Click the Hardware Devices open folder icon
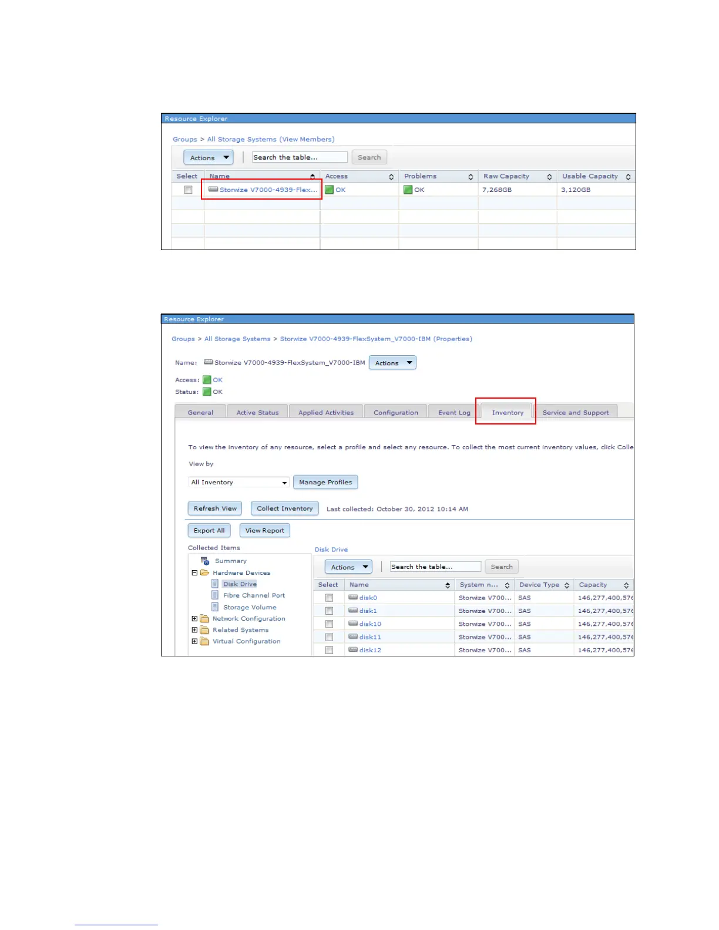The width and height of the screenshot is (719, 930). (x=204, y=572)
